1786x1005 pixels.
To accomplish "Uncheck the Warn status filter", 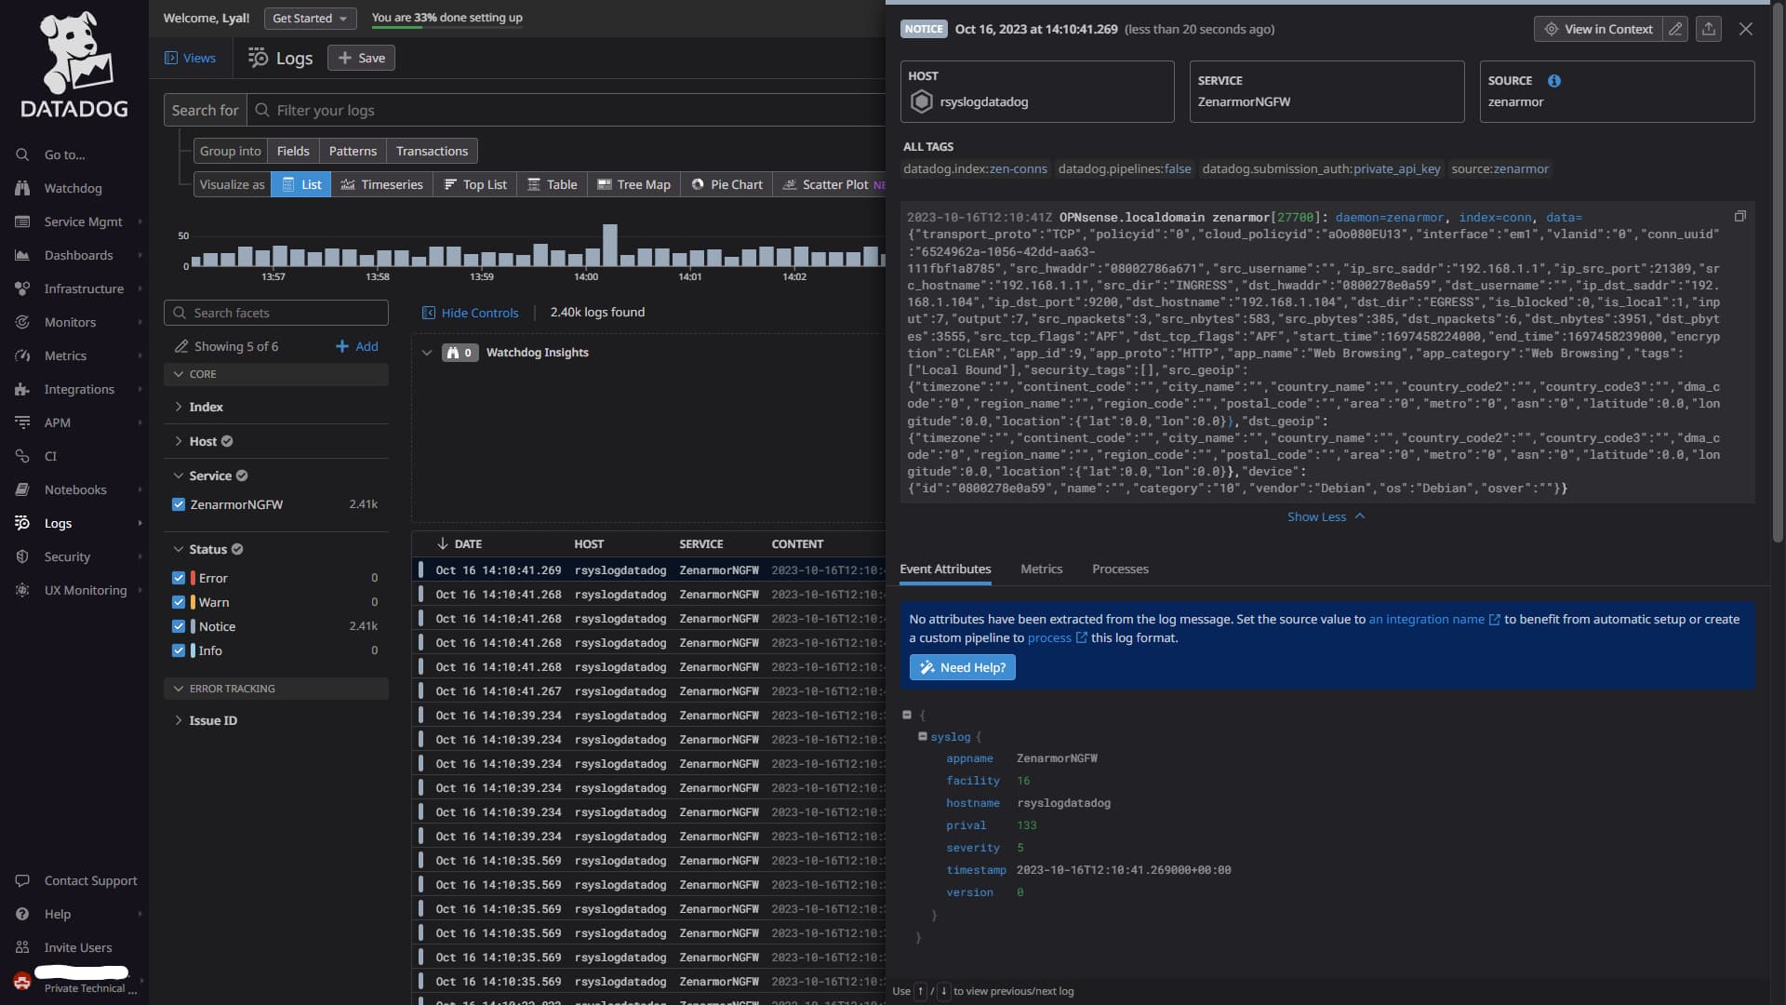I will coord(179,602).
